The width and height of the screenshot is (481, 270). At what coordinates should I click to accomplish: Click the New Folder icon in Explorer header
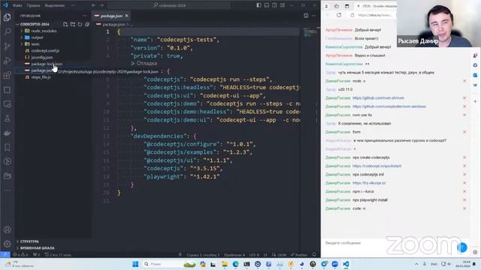tap(73, 24)
